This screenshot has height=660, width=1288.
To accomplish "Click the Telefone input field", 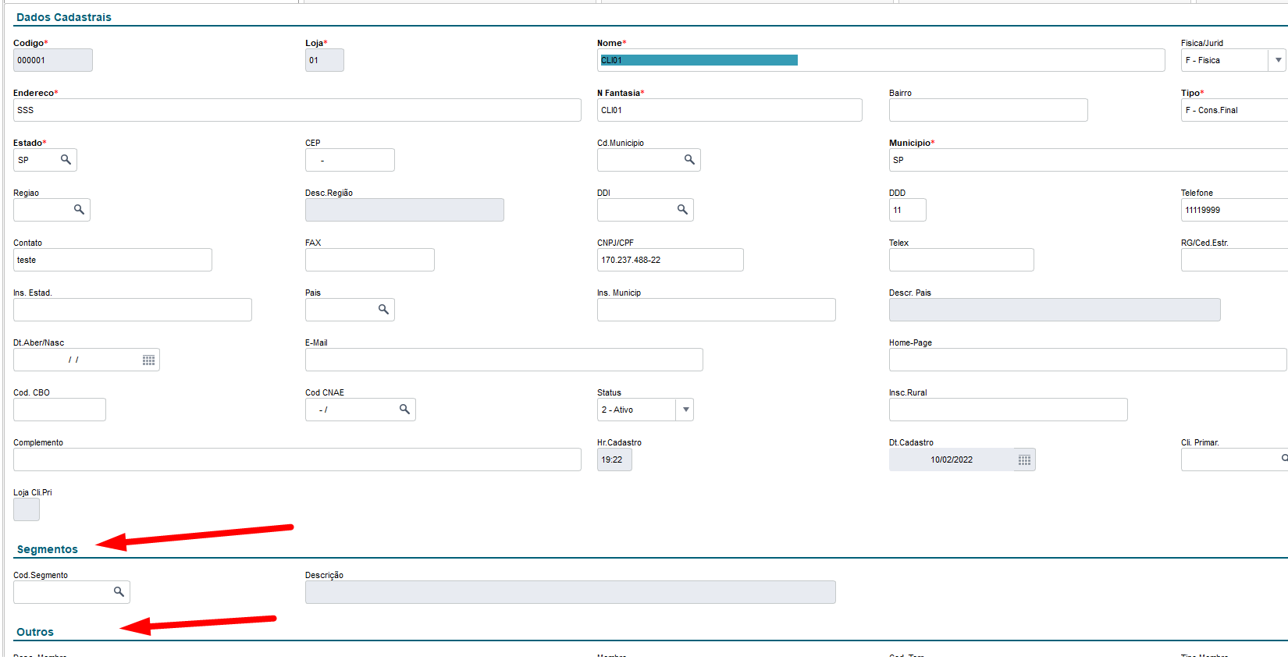I will (1234, 210).
